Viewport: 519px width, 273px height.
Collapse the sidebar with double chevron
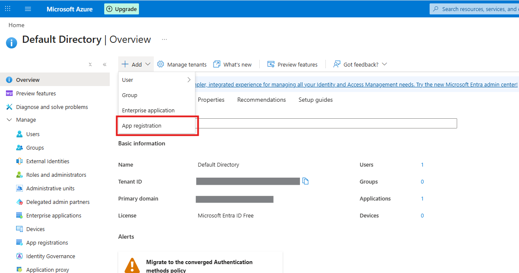[x=105, y=64]
